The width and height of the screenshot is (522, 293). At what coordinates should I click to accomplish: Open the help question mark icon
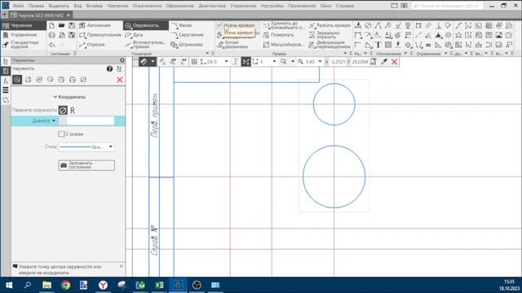(109, 68)
